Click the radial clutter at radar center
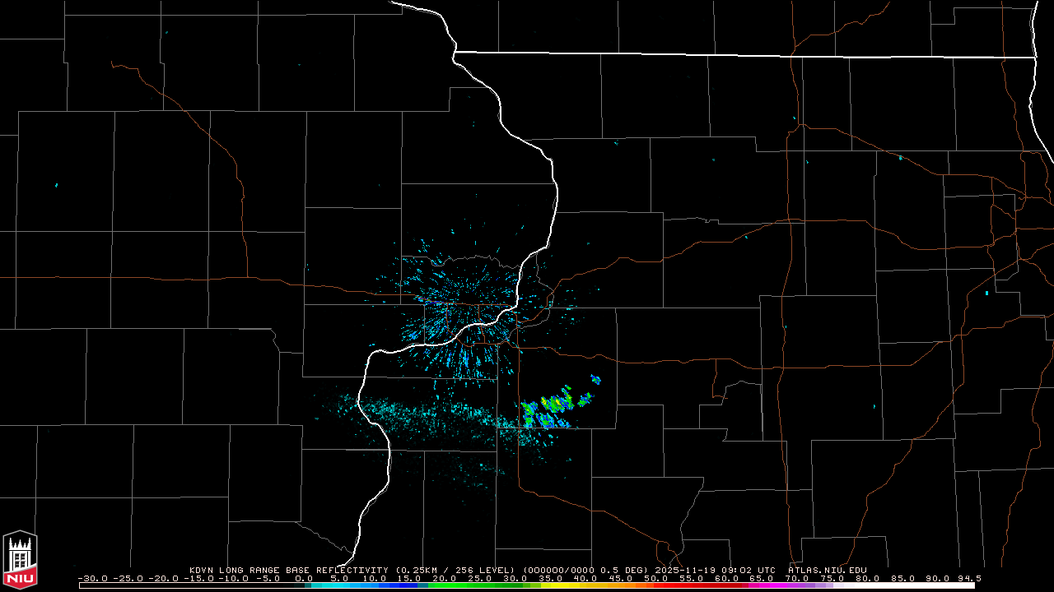The image size is (1054, 592). [469, 308]
